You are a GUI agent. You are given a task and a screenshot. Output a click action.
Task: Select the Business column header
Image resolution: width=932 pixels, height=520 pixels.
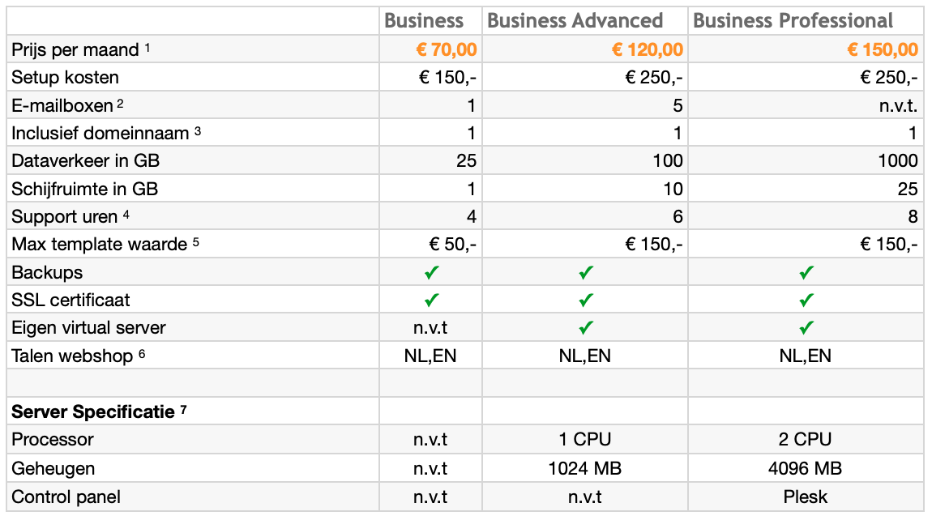pos(424,21)
